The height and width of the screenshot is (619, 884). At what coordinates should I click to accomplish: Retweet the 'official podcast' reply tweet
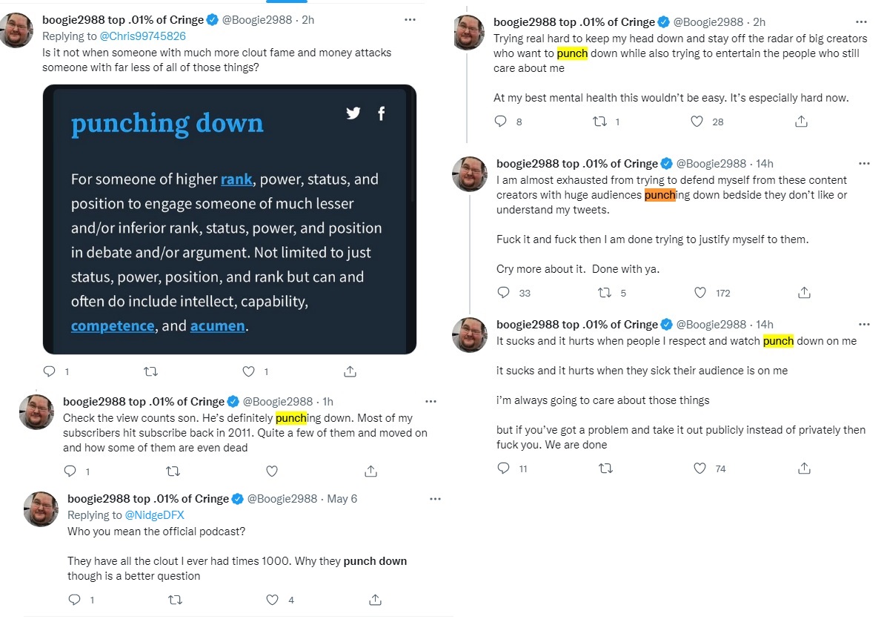coord(176,600)
